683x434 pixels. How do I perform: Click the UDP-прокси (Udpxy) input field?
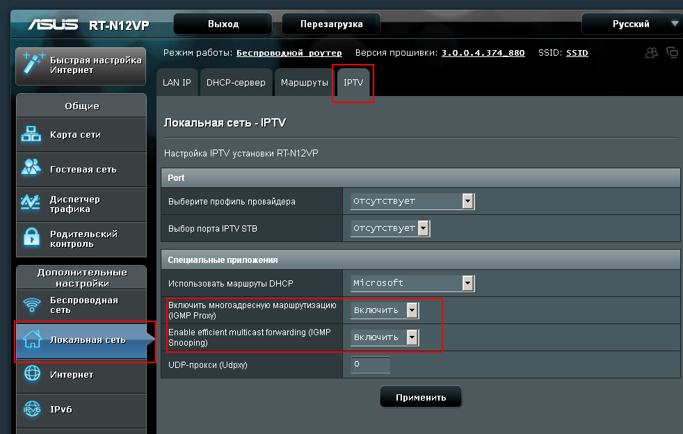coord(371,364)
